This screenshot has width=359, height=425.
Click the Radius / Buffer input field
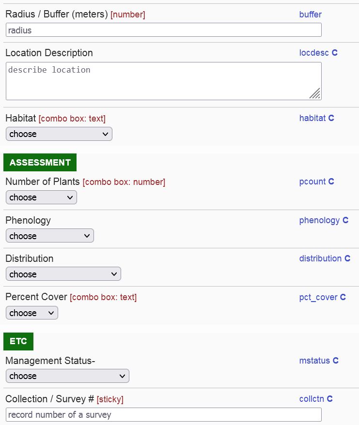(163, 30)
